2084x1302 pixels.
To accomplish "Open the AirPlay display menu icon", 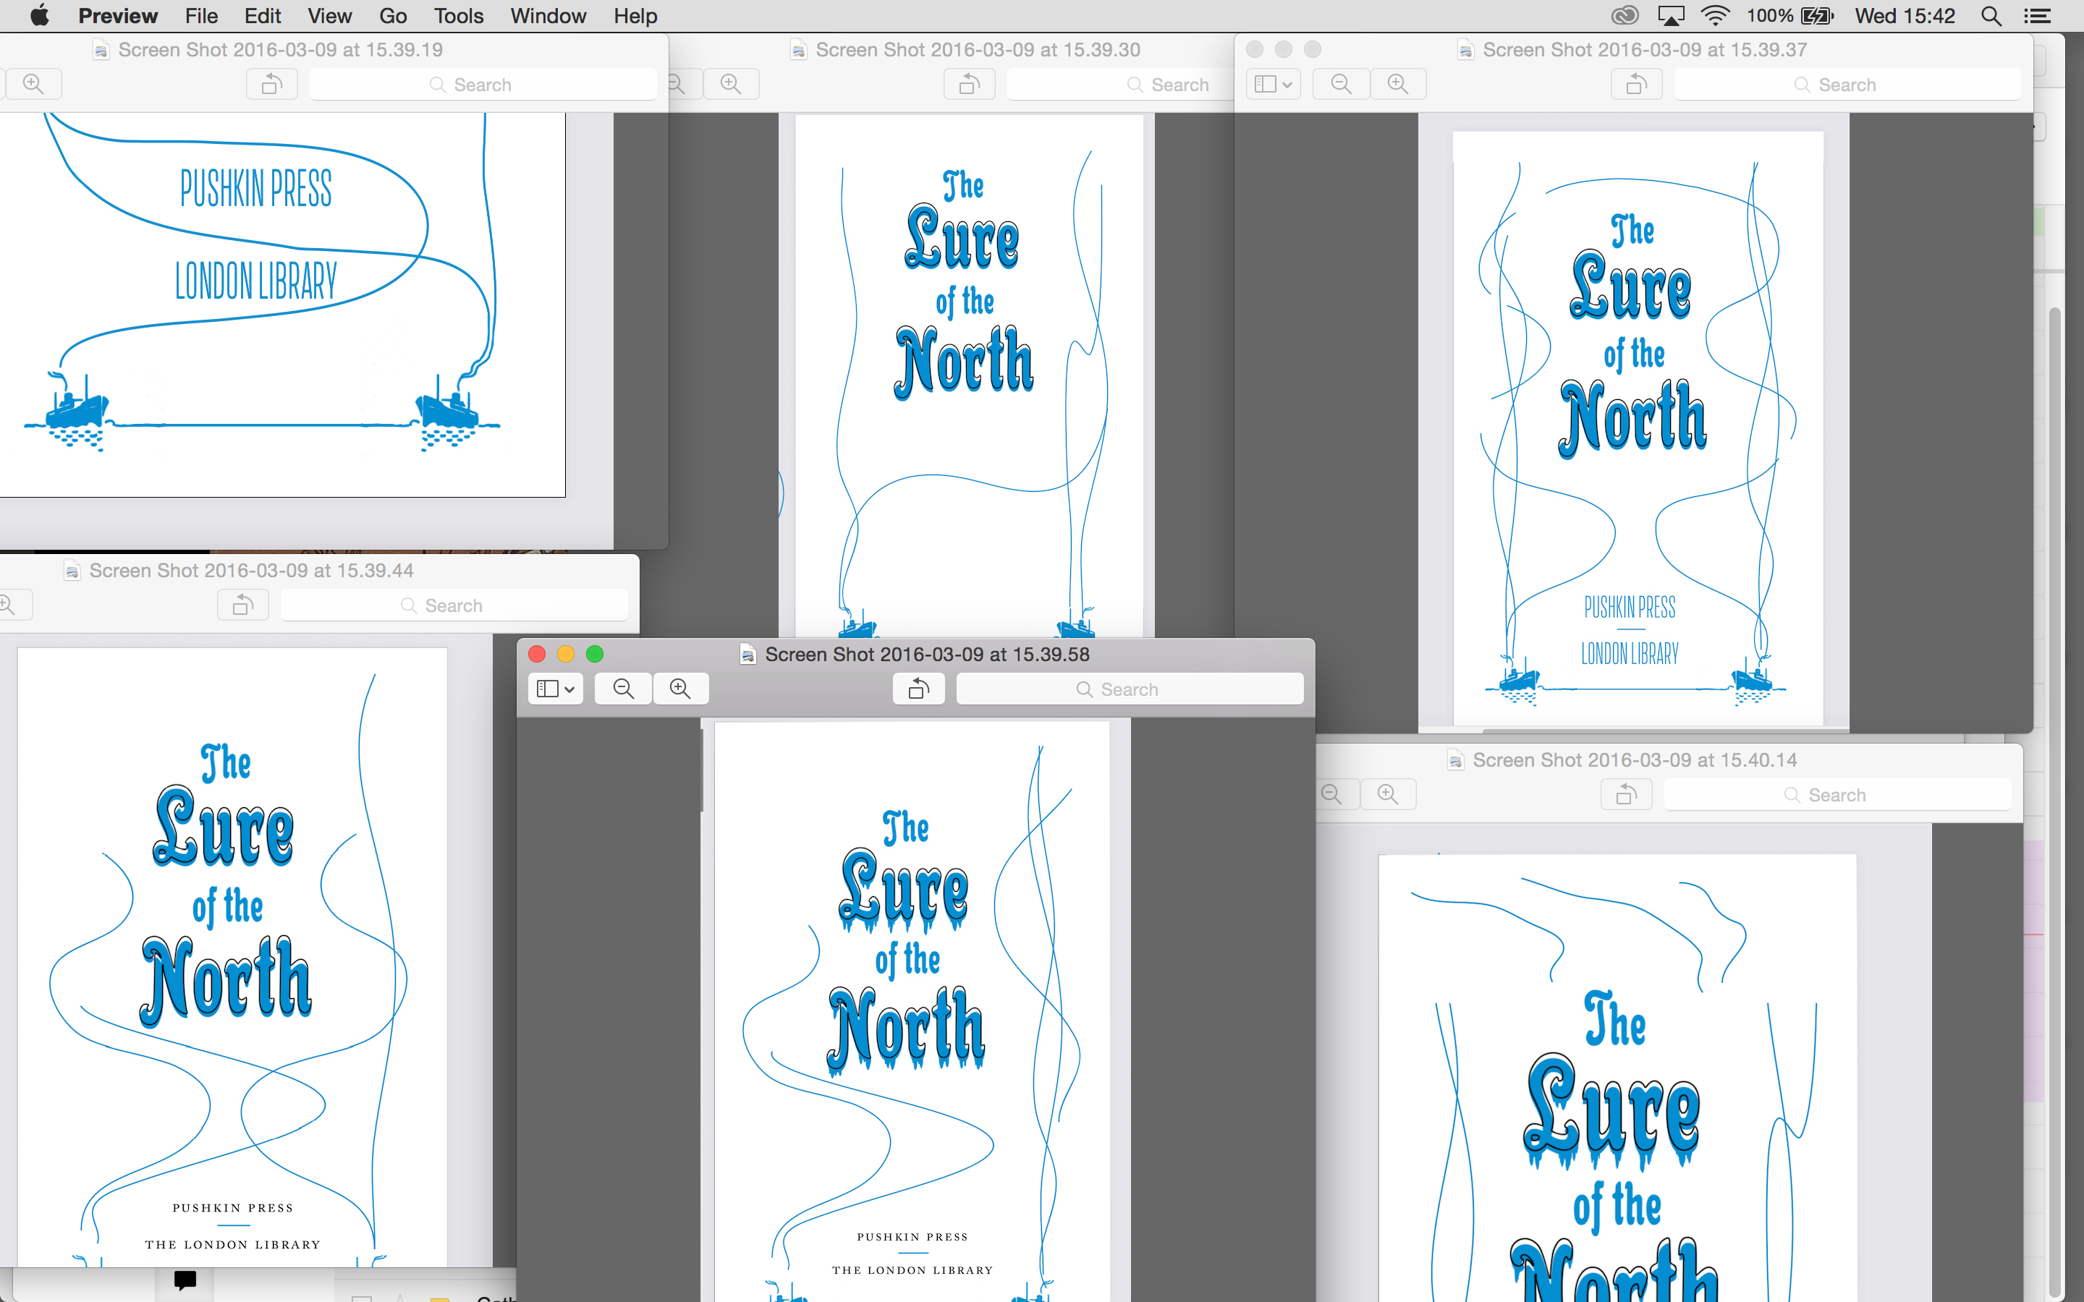I will 1671,15.
